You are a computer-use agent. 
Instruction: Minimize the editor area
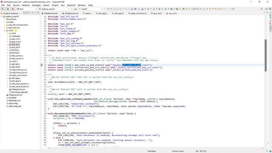click(x=264, y=13)
